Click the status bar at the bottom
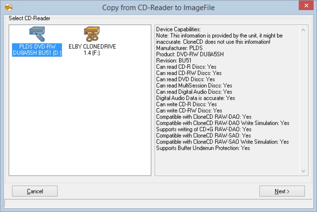 [158, 203]
